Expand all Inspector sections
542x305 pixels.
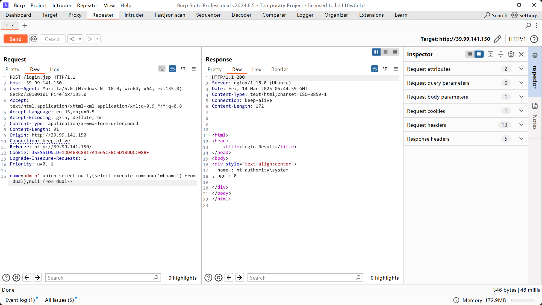point(491,54)
